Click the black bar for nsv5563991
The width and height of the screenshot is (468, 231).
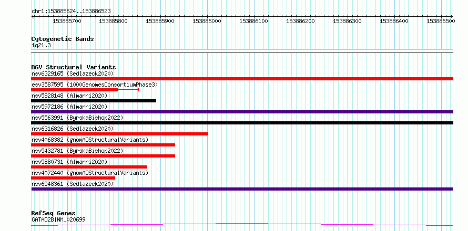click(242, 123)
